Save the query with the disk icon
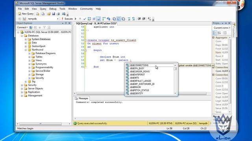252x141 pixels. tap(54, 14)
